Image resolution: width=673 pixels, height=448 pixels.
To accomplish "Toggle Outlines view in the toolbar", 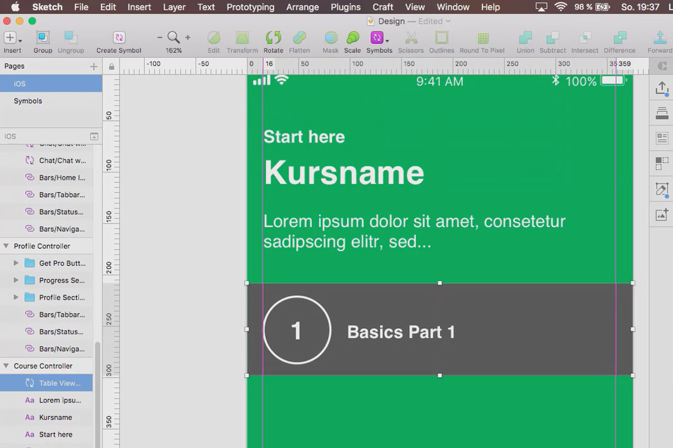I will point(441,41).
